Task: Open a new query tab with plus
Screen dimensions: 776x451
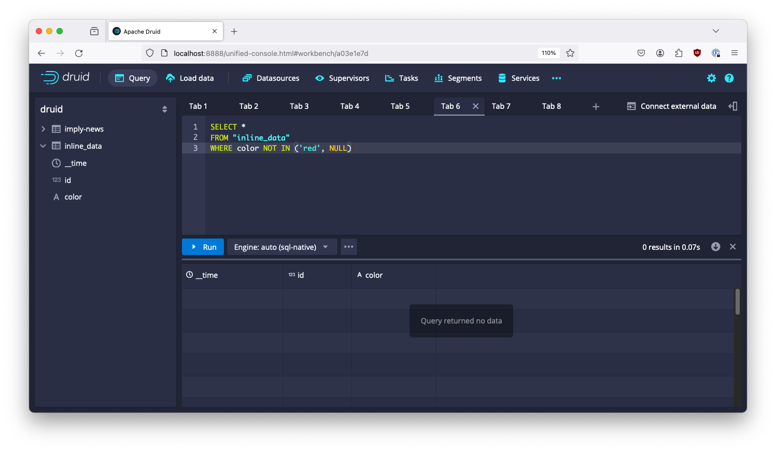Action: pos(596,106)
